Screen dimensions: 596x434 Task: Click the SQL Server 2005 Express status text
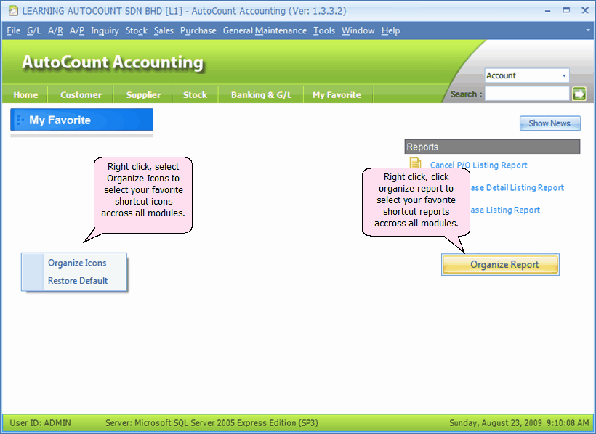[x=212, y=423]
